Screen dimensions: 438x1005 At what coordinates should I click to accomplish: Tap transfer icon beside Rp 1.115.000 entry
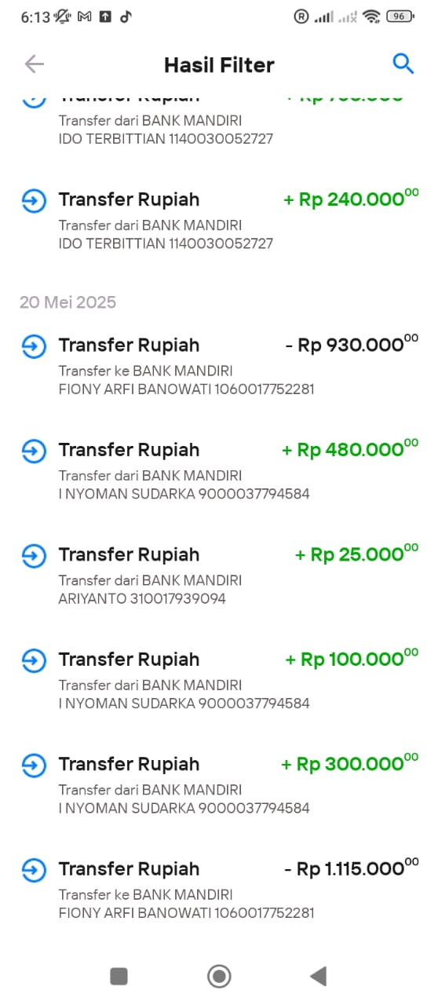[x=34, y=870]
